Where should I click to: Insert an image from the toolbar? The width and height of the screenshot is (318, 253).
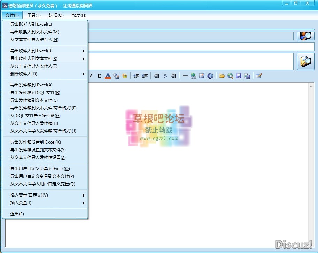coord(202,76)
